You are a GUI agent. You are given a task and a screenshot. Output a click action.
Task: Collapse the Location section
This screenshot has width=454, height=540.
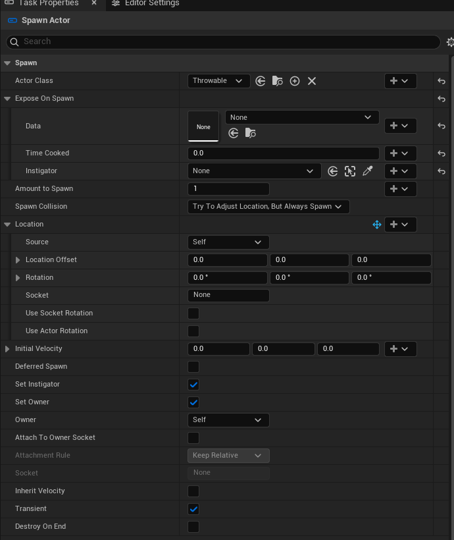7,225
